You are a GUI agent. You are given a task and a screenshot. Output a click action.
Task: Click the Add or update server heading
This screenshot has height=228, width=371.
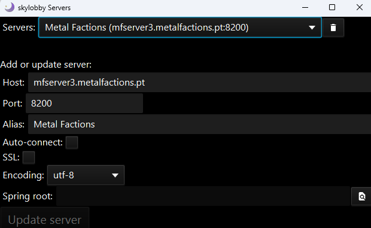(46, 65)
